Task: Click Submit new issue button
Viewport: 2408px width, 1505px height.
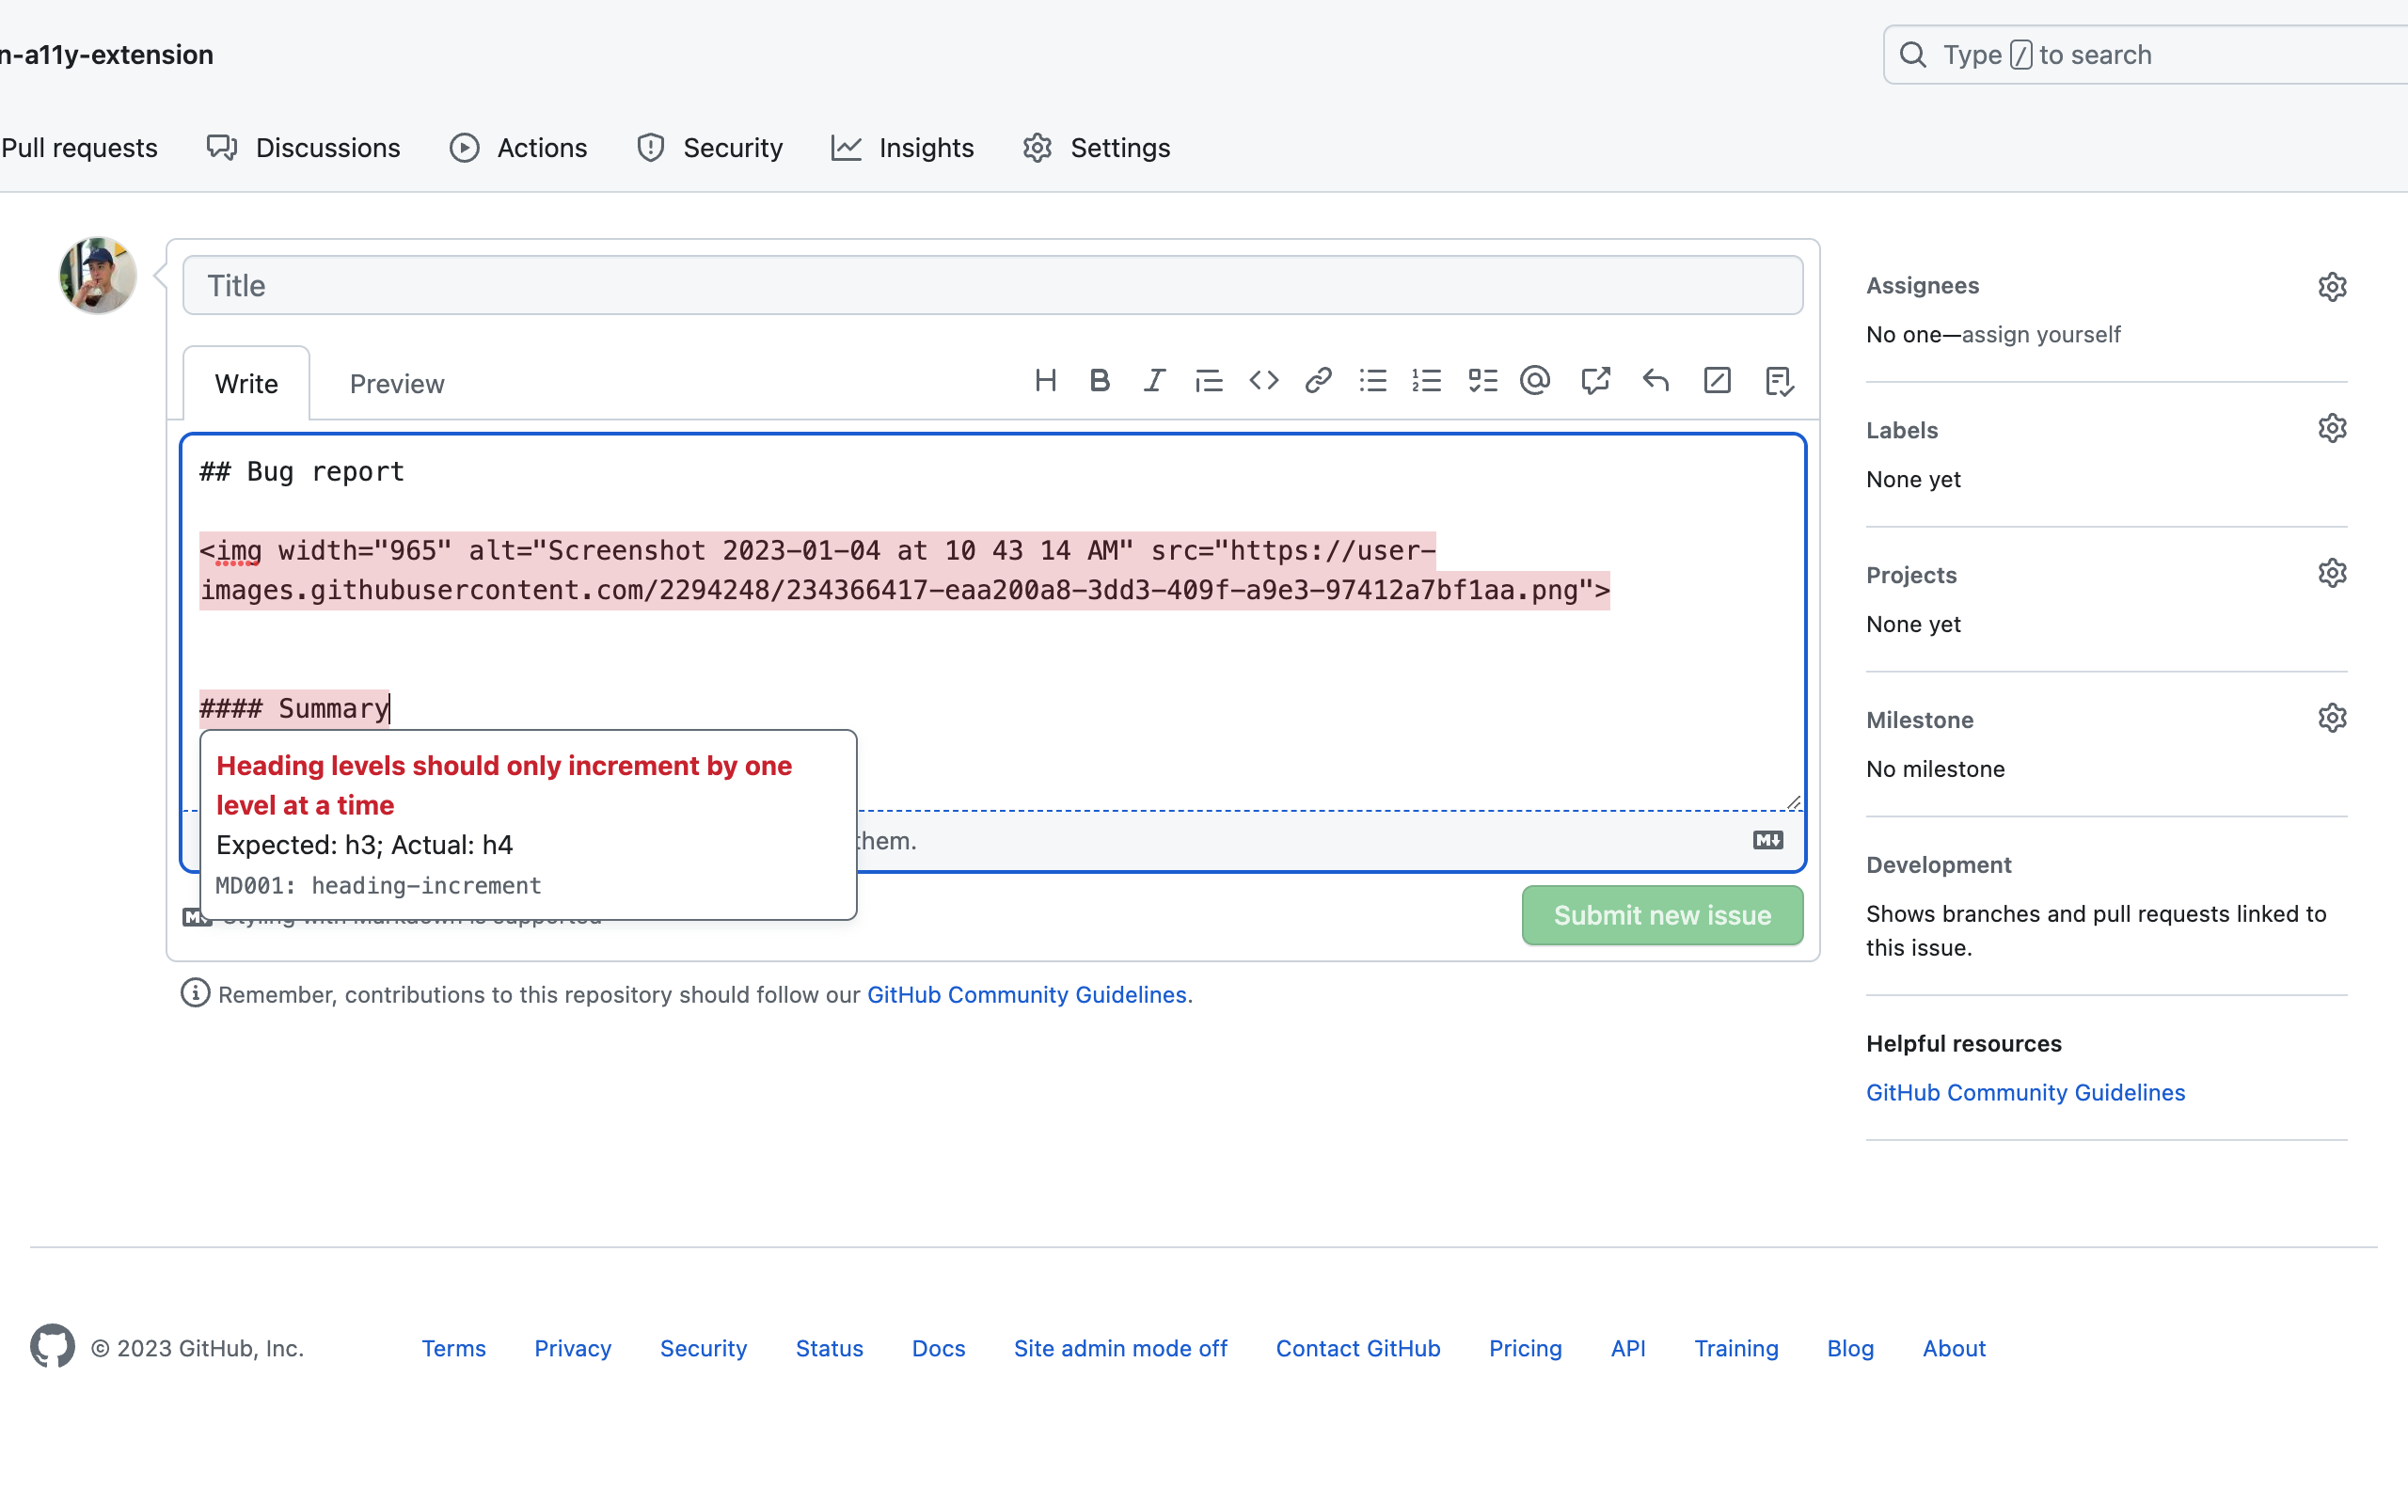Action: click(x=1662, y=914)
